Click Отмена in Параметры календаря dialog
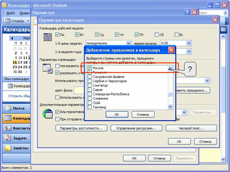This screenshot has width=230, height=172. [x=205, y=142]
